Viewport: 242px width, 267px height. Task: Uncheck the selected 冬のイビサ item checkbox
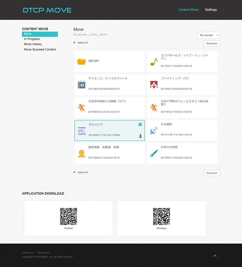coord(140,124)
